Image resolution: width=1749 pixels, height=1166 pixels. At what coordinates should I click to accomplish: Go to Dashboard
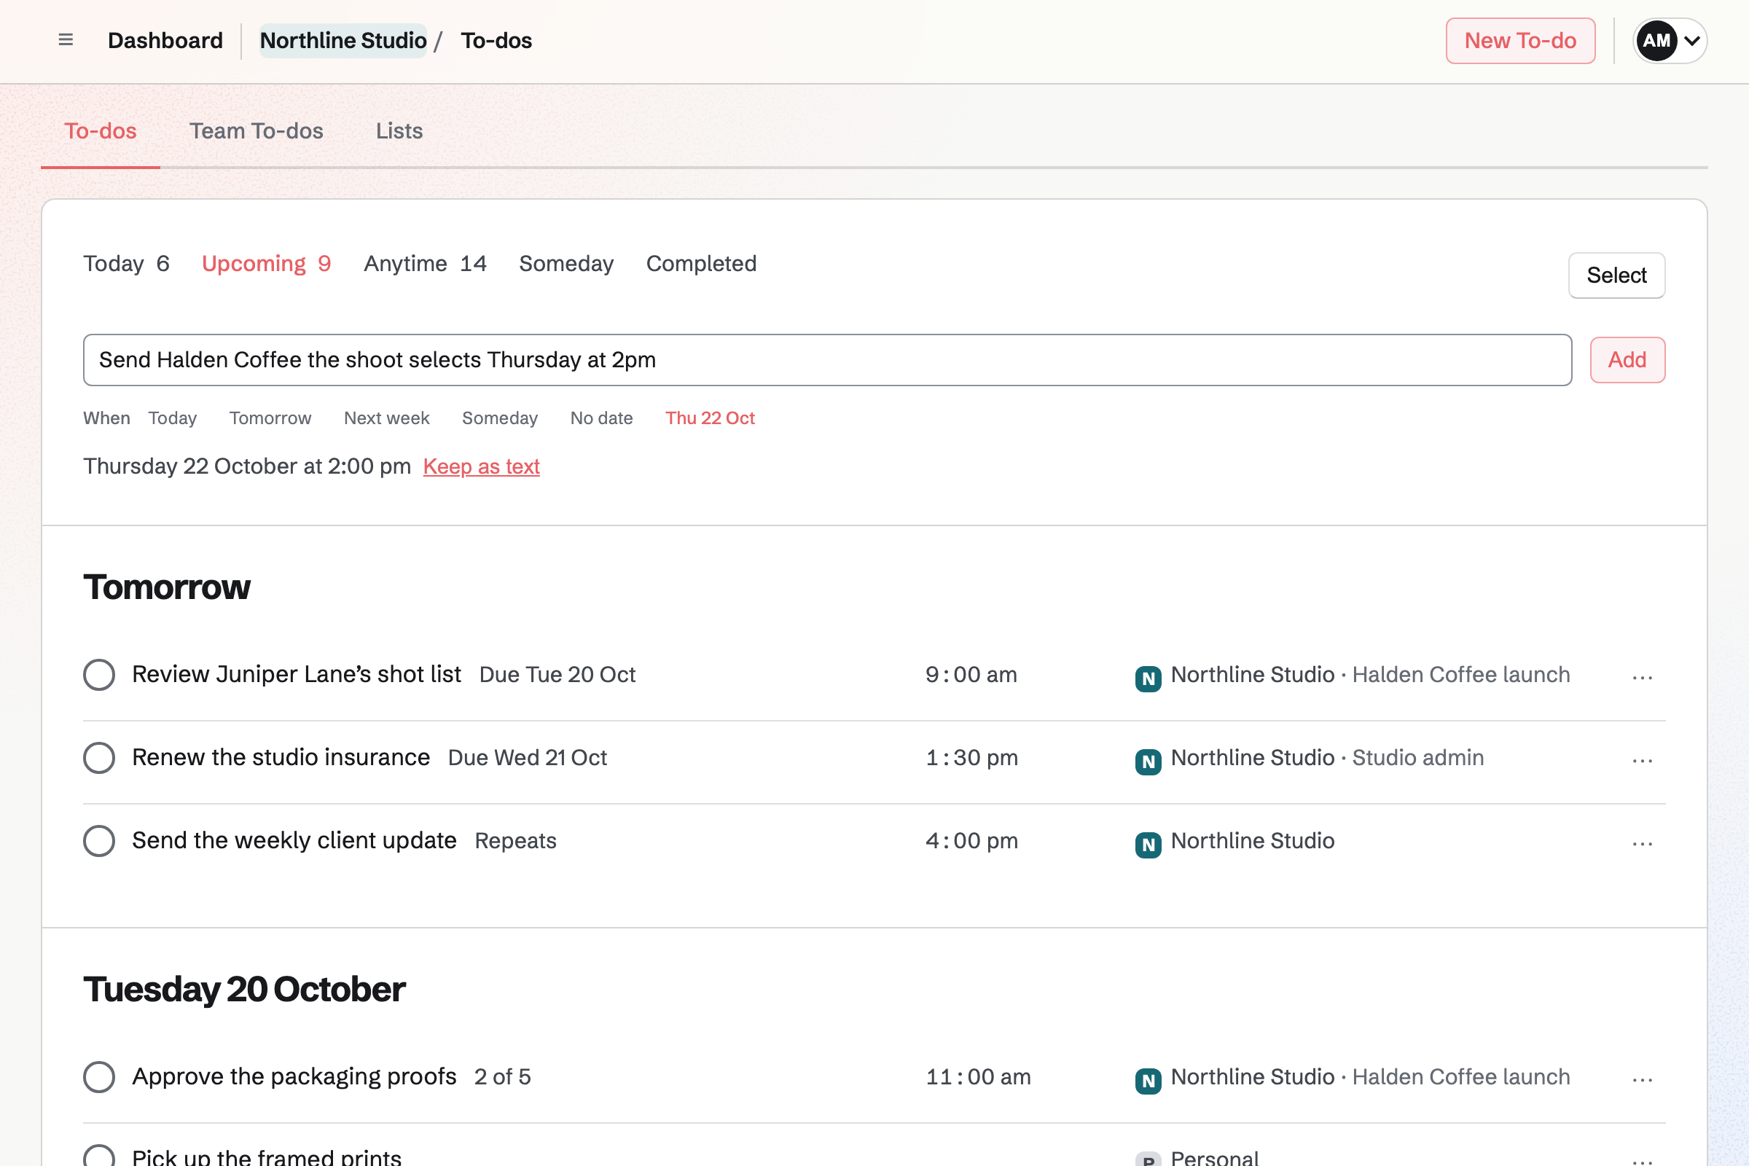(165, 40)
